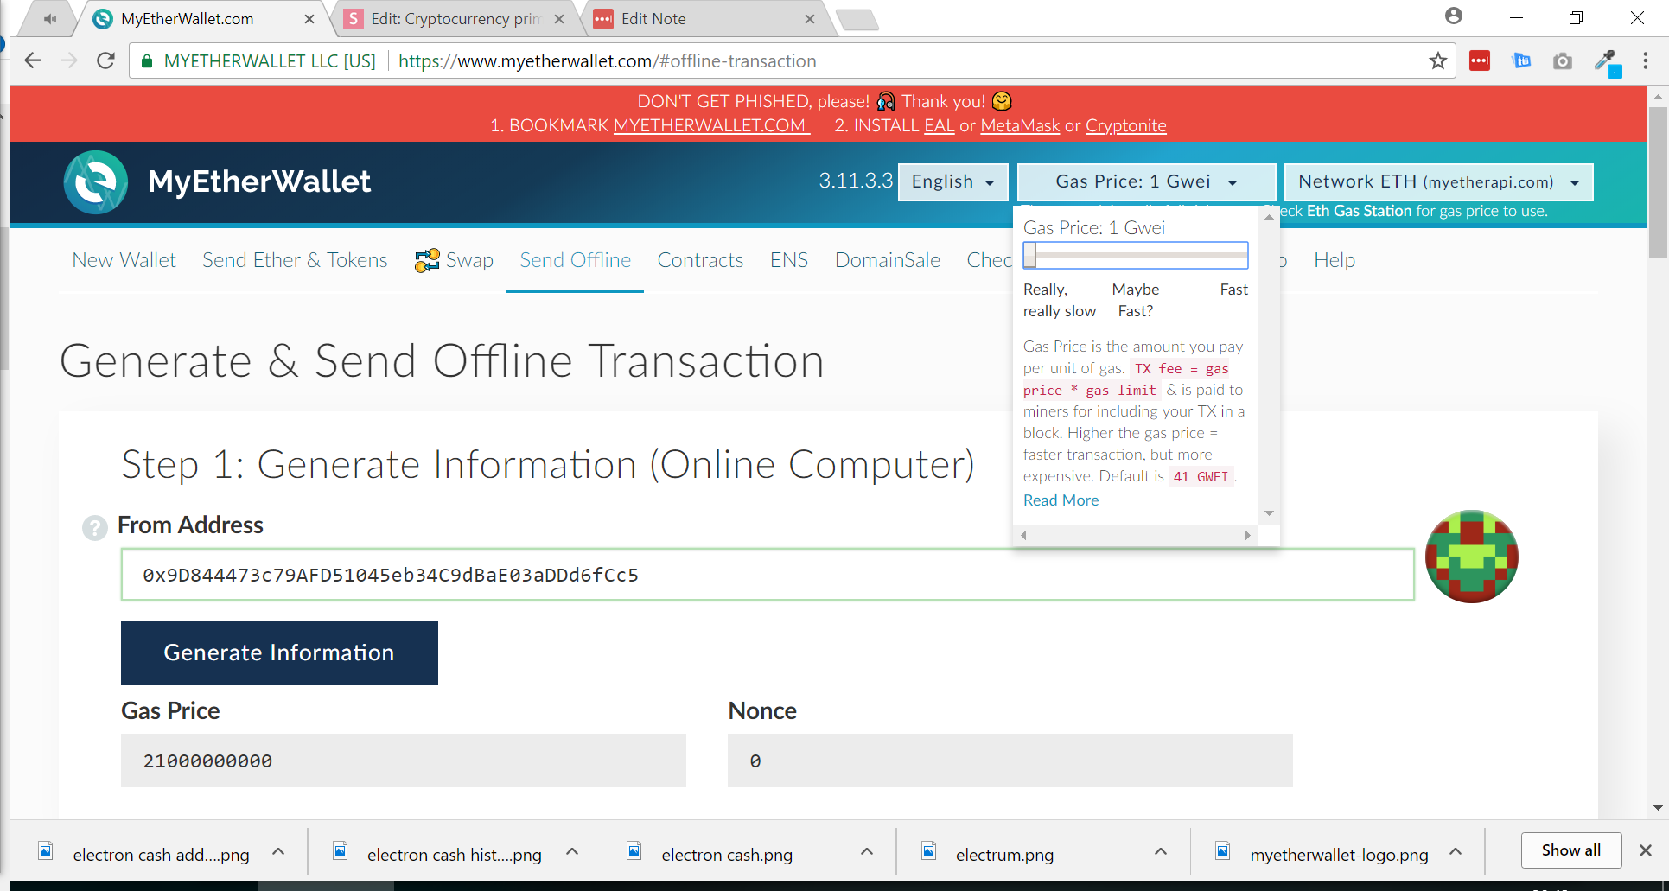Viewport: 1669px width, 891px height.
Task: Open the Cryptonite link
Action: 1125,125
